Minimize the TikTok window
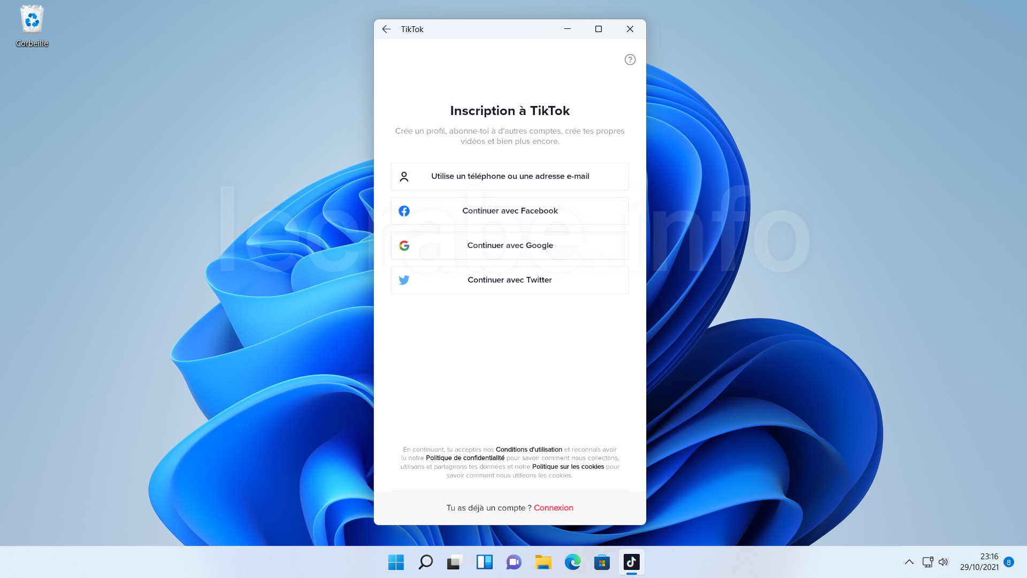This screenshot has height=578, width=1027. pyautogui.click(x=568, y=29)
